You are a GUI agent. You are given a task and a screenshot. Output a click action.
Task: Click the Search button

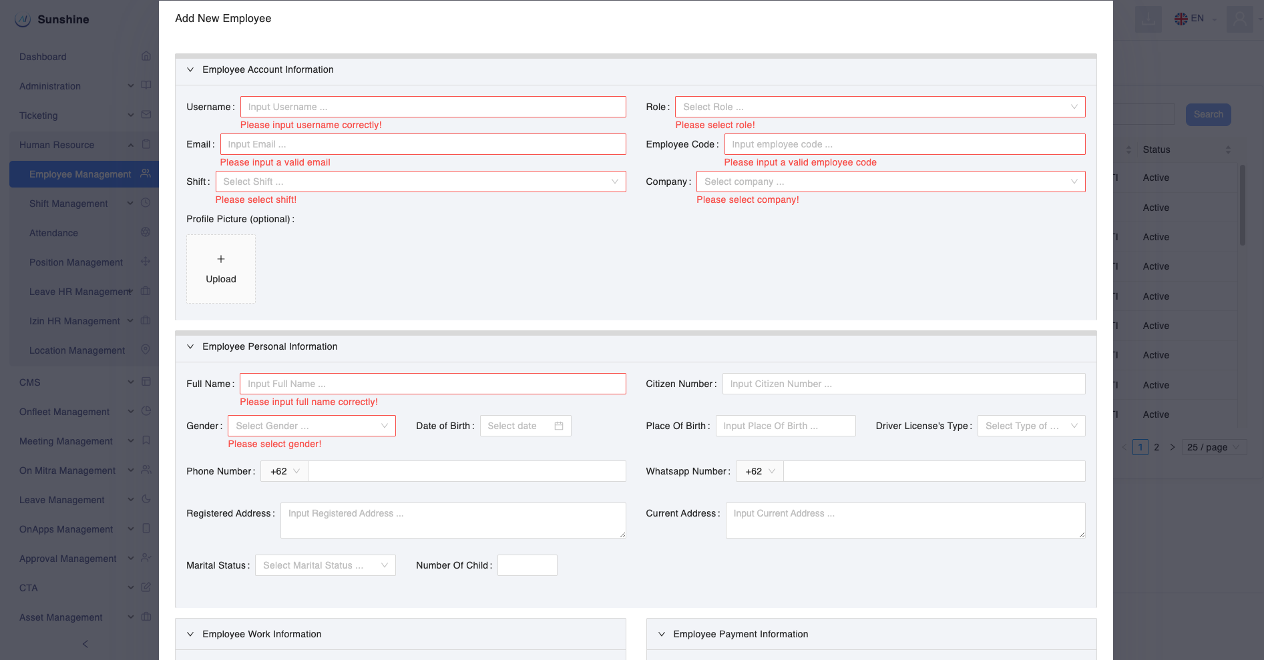pos(1208,114)
